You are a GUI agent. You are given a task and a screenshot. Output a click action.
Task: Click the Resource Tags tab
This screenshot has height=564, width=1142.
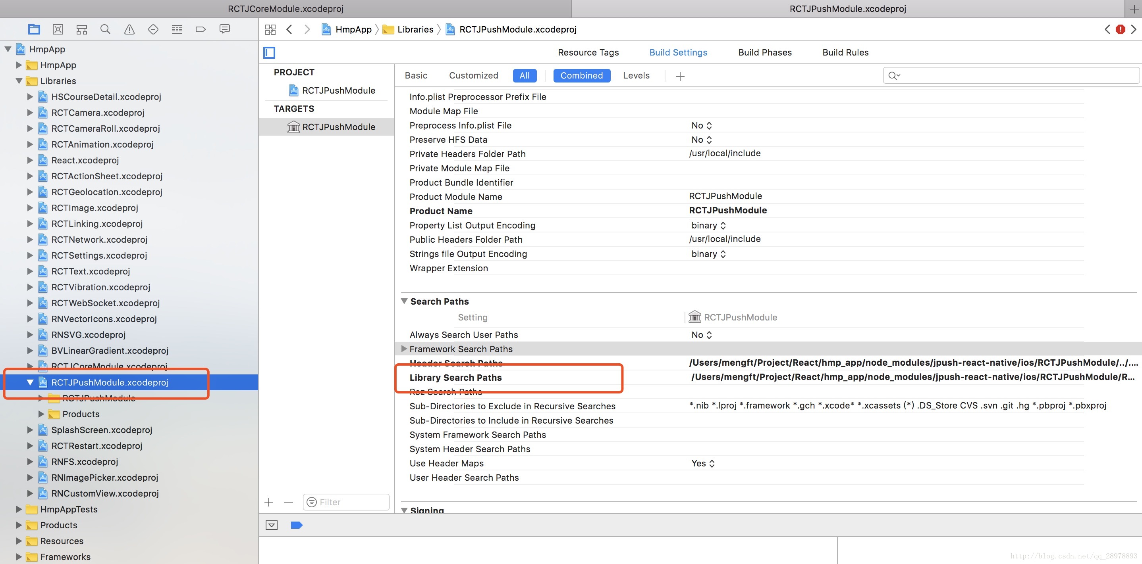(x=588, y=52)
